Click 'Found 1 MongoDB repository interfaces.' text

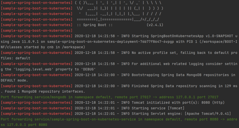[45, 92]
